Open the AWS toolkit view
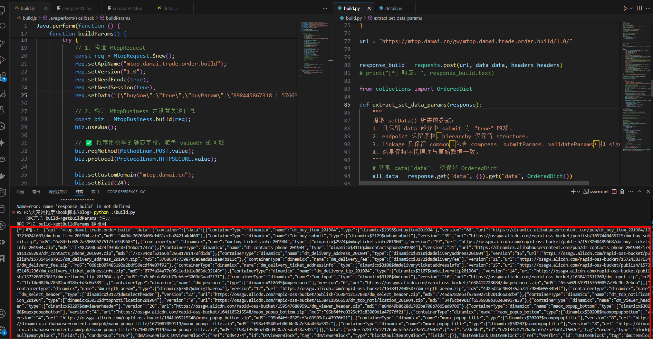The width and height of the screenshot is (653, 339). [2, 159]
